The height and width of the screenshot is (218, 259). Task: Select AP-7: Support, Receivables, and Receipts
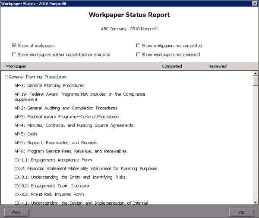click(x=56, y=143)
